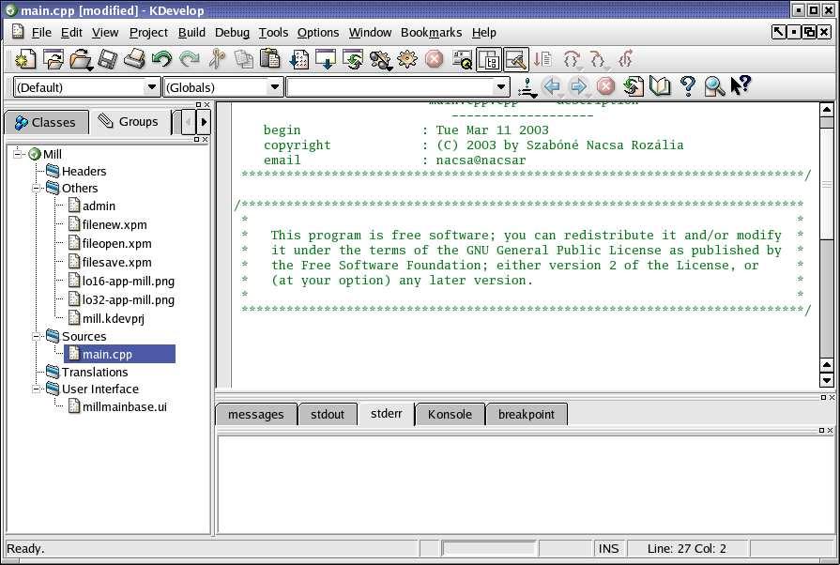Click the New File toolbar icon
This screenshot has width=840, height=565.
[24, 59]
